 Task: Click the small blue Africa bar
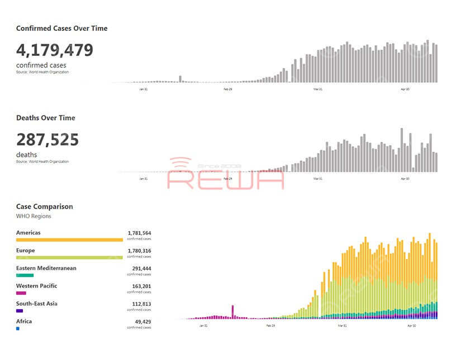(18, 329)
